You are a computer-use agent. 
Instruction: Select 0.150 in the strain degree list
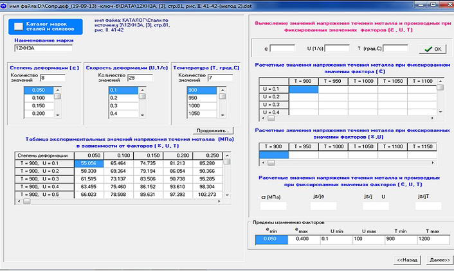pos(39,106)
